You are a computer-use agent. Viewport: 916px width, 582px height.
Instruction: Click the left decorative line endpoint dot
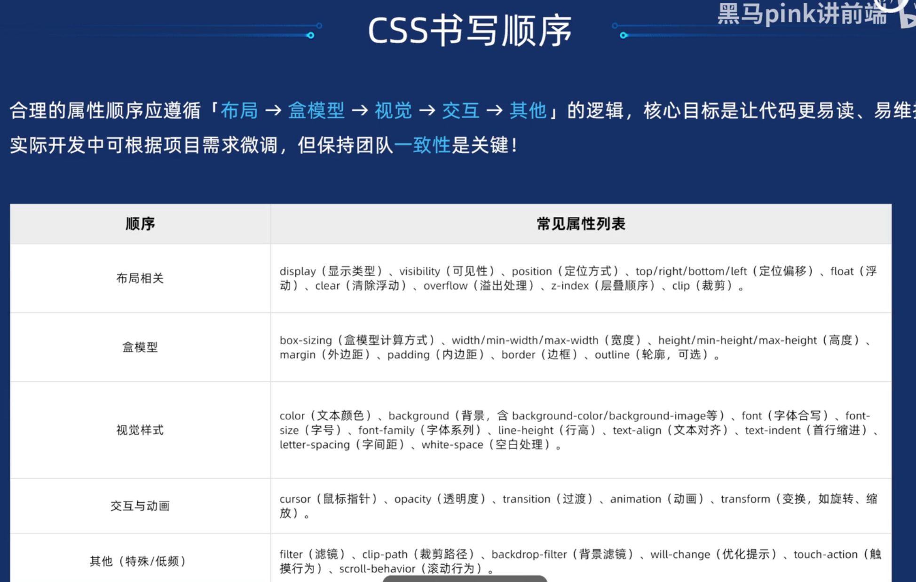[x=310, y=35]
